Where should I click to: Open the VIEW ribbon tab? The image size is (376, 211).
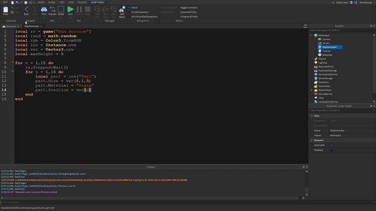(x=71, y=2)
